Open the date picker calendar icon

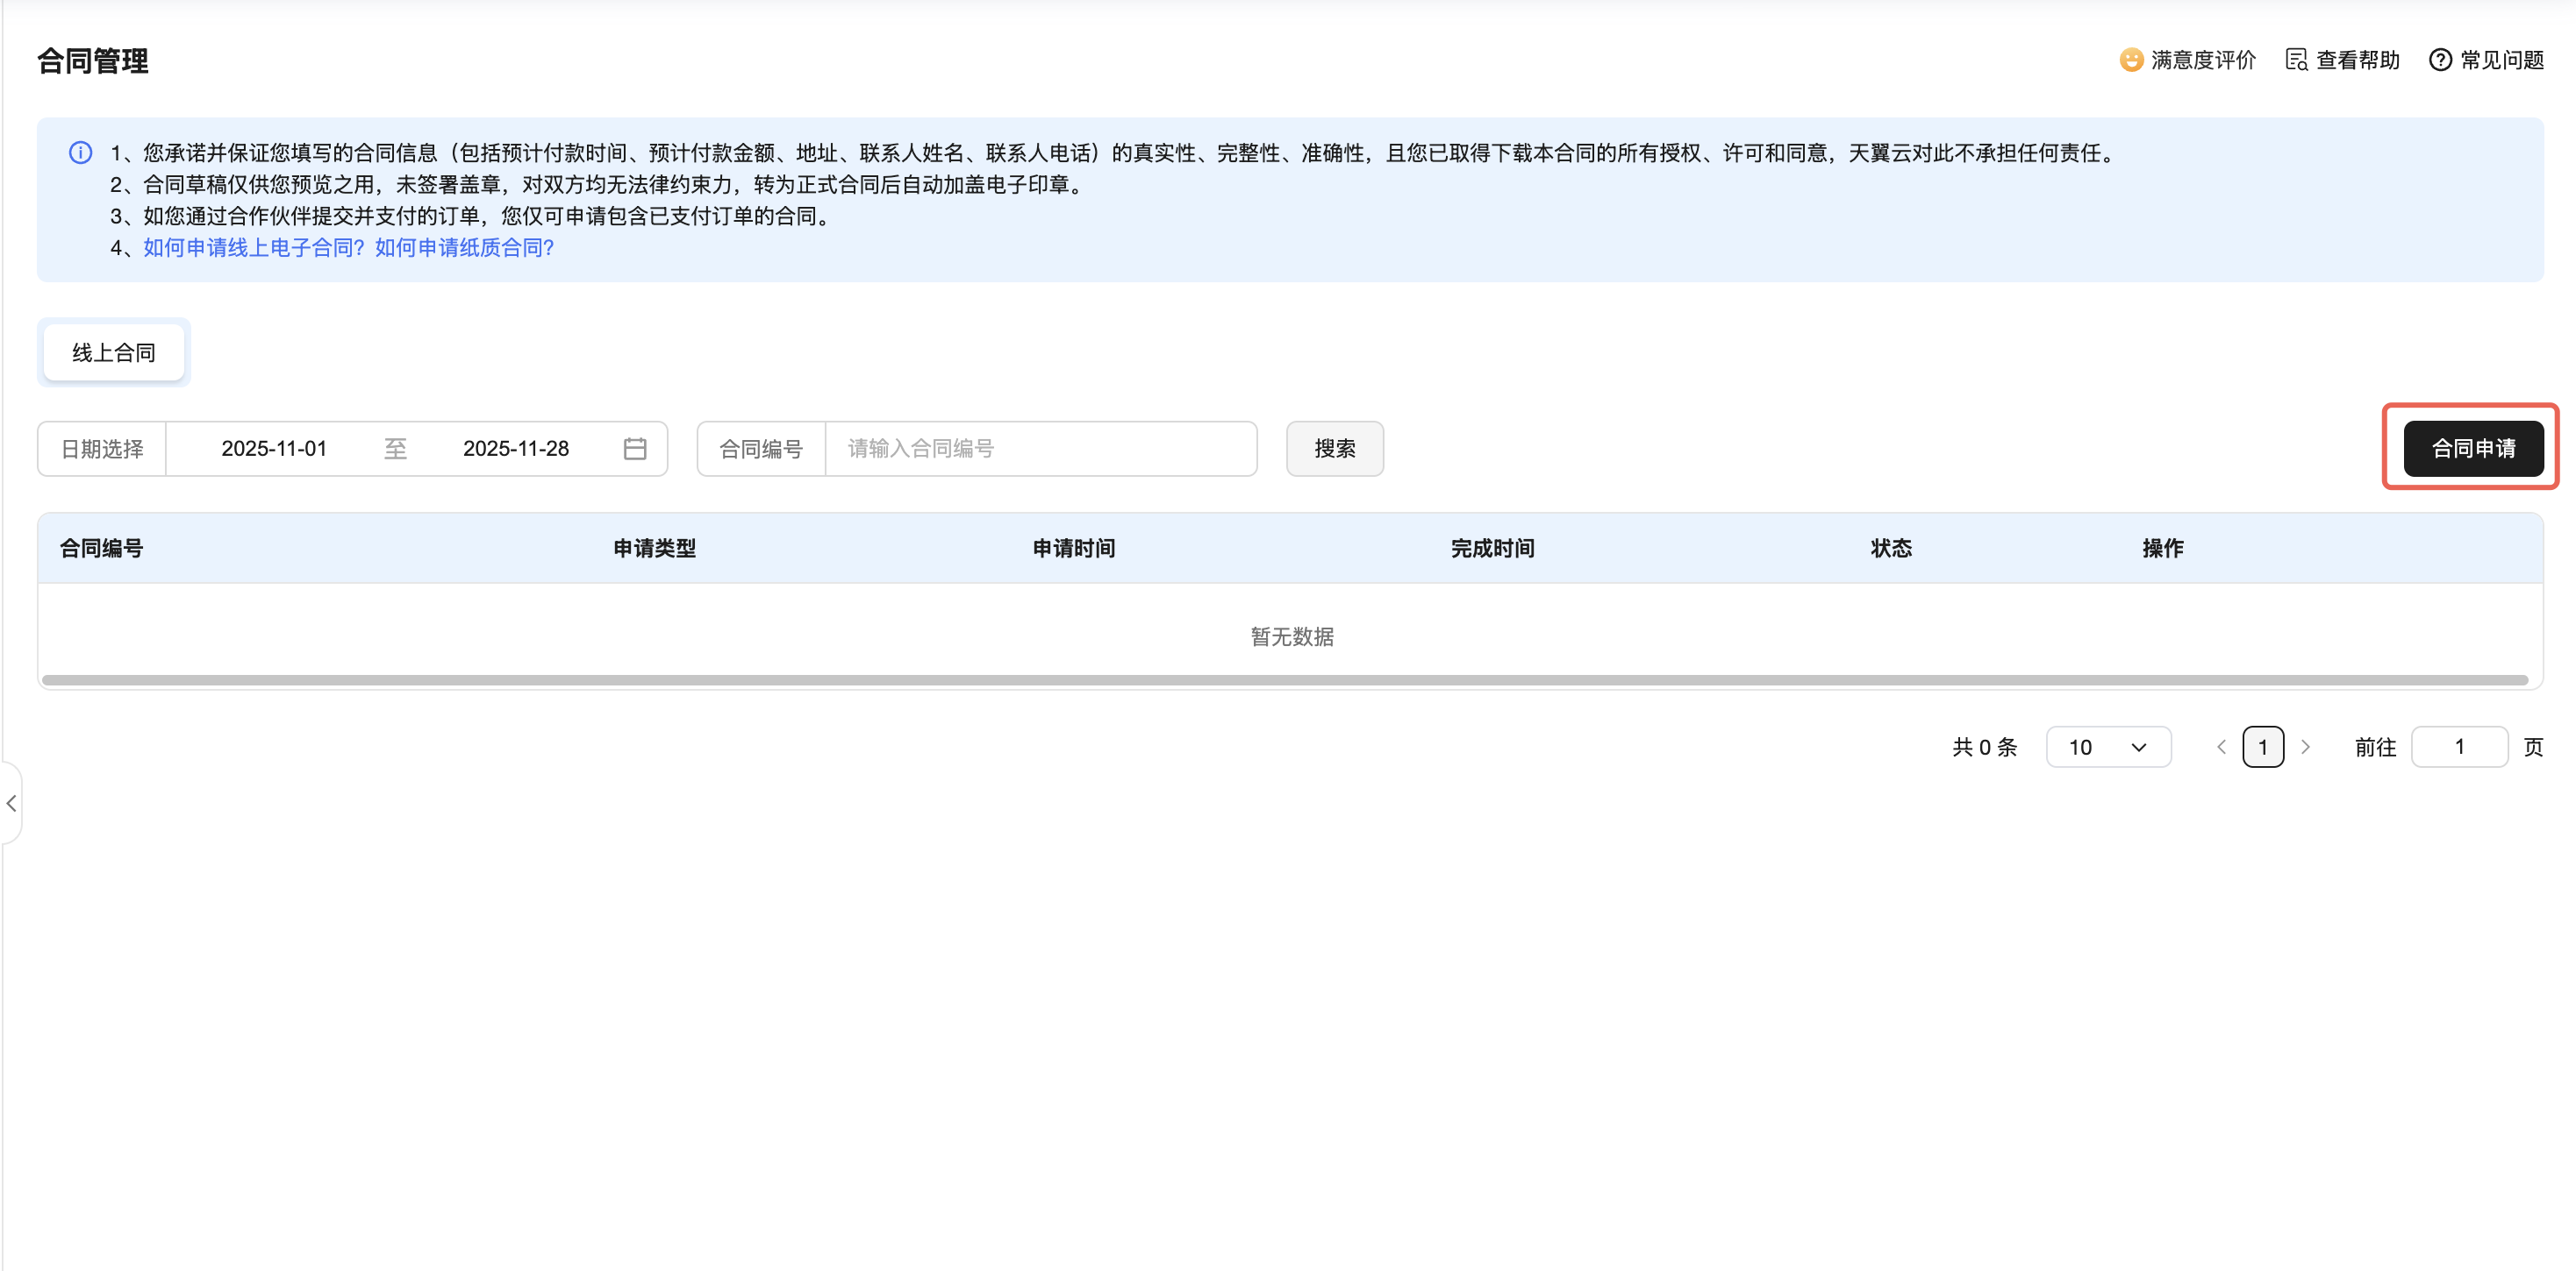click(x=635, y=449)
